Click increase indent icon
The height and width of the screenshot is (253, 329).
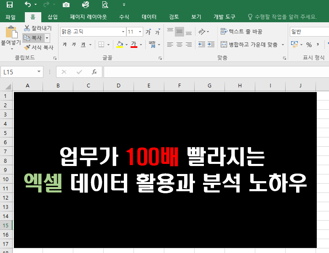(x=211, y=45)
